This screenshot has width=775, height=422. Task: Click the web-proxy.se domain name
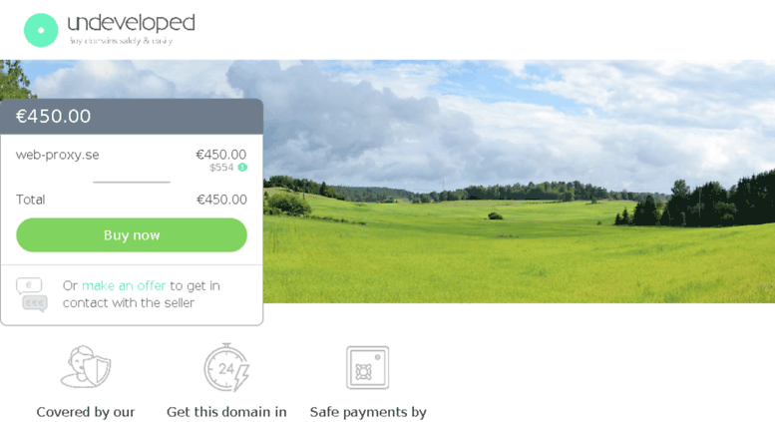57,155
